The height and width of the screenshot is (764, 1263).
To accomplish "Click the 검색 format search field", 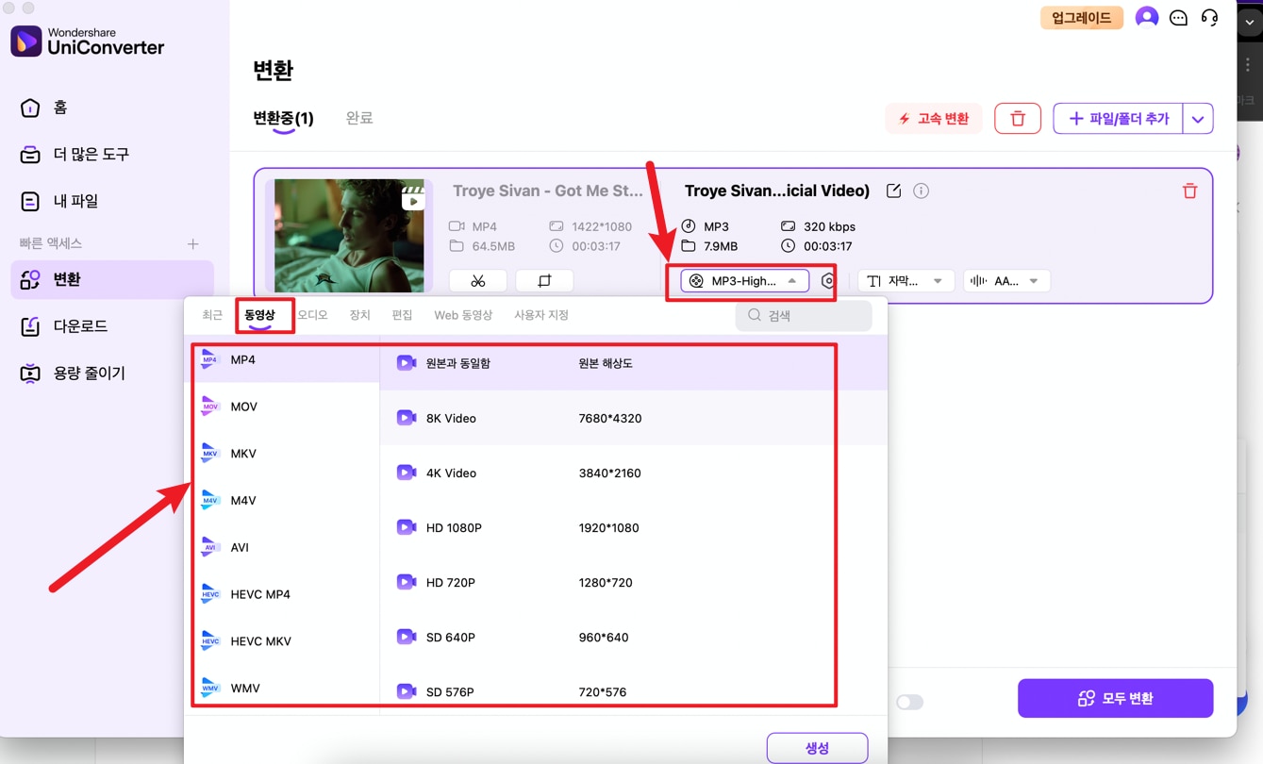I will [x=804, y=316].
